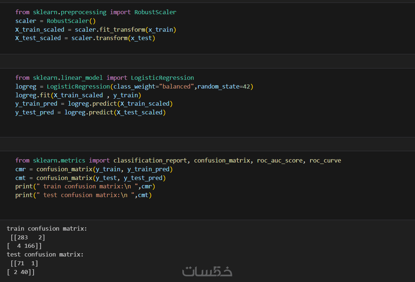Click the LogisticRegression import line

pos(104,78)
